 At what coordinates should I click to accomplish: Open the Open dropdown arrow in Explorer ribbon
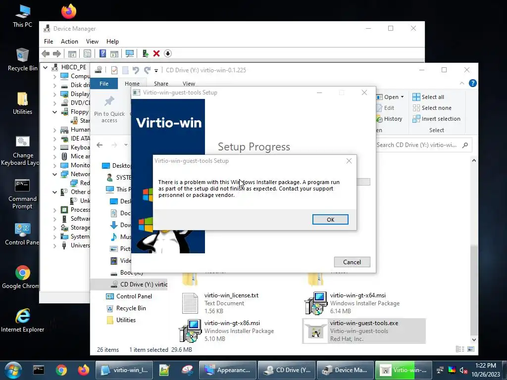click(x=402, y=97)
